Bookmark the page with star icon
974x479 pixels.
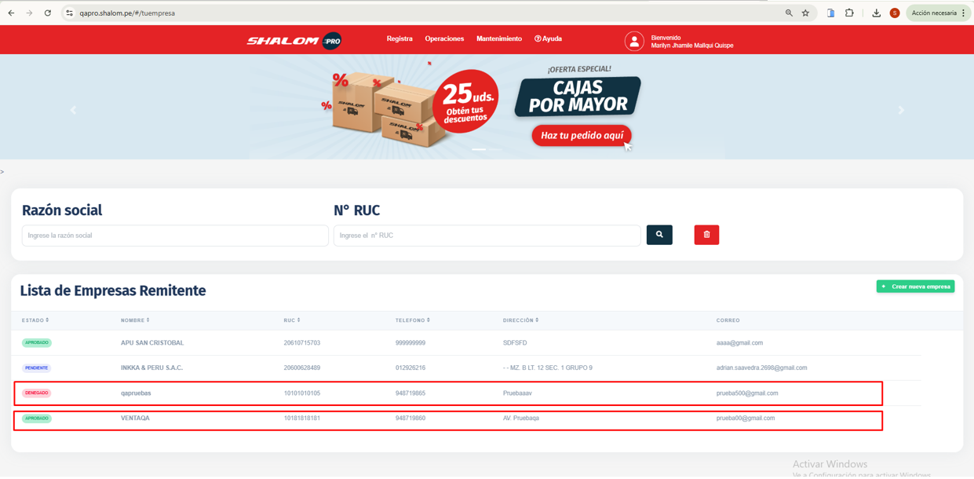(x=805, y=13)
